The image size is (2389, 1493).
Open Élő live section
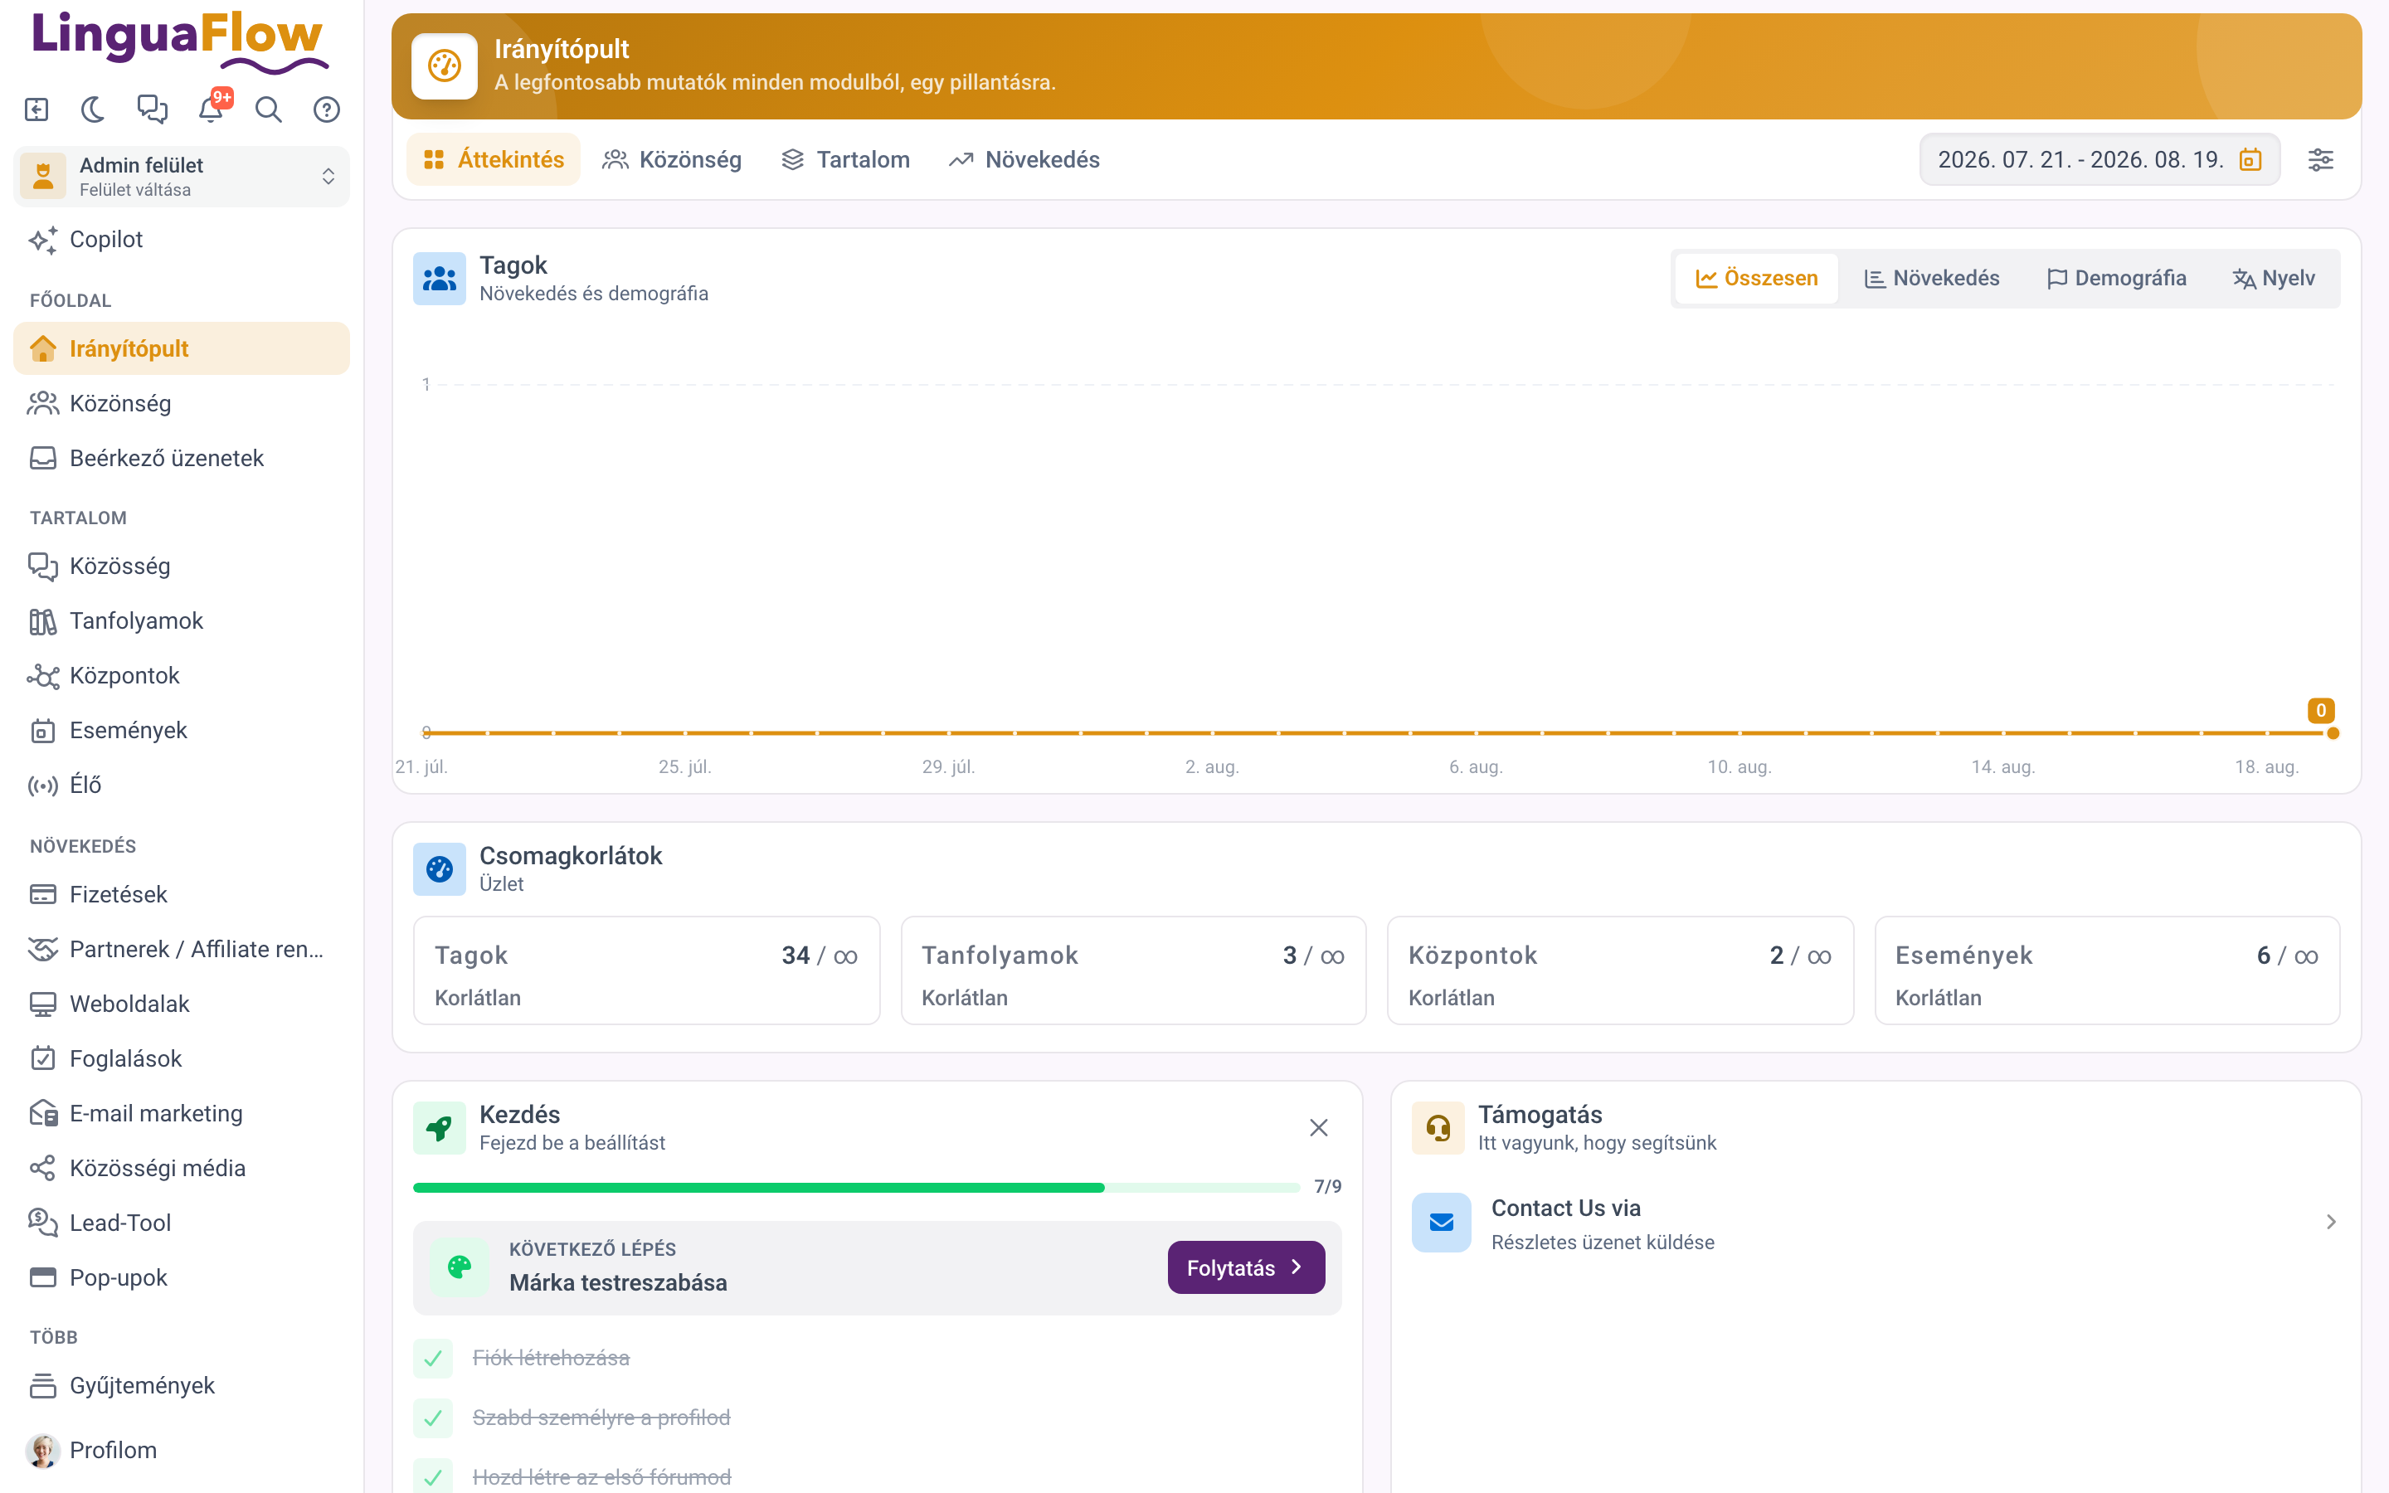(x=182, y=785)
